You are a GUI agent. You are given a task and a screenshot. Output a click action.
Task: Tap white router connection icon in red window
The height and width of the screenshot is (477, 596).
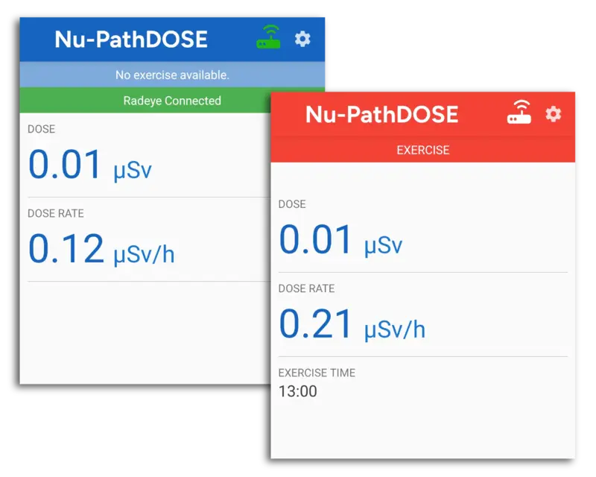coord(519,112)
